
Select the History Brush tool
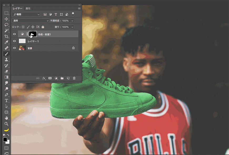(6, 66)
